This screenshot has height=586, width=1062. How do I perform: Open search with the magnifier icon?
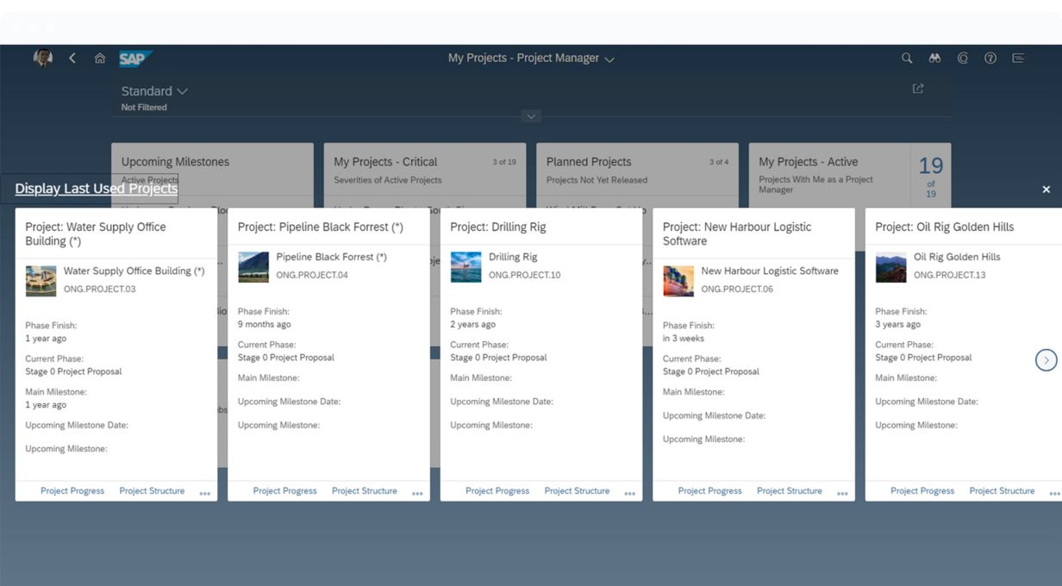tap(907, 58)
